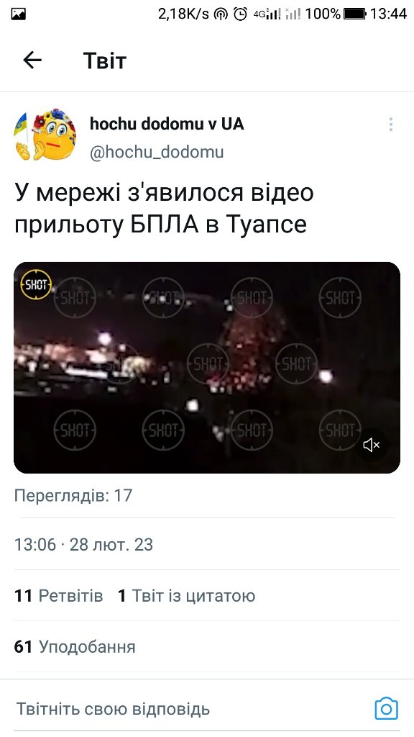The height and width of the screenshot is (737, 414).
Task: Tap the Переглядів: 17 view count
Action: coord(73,495)
